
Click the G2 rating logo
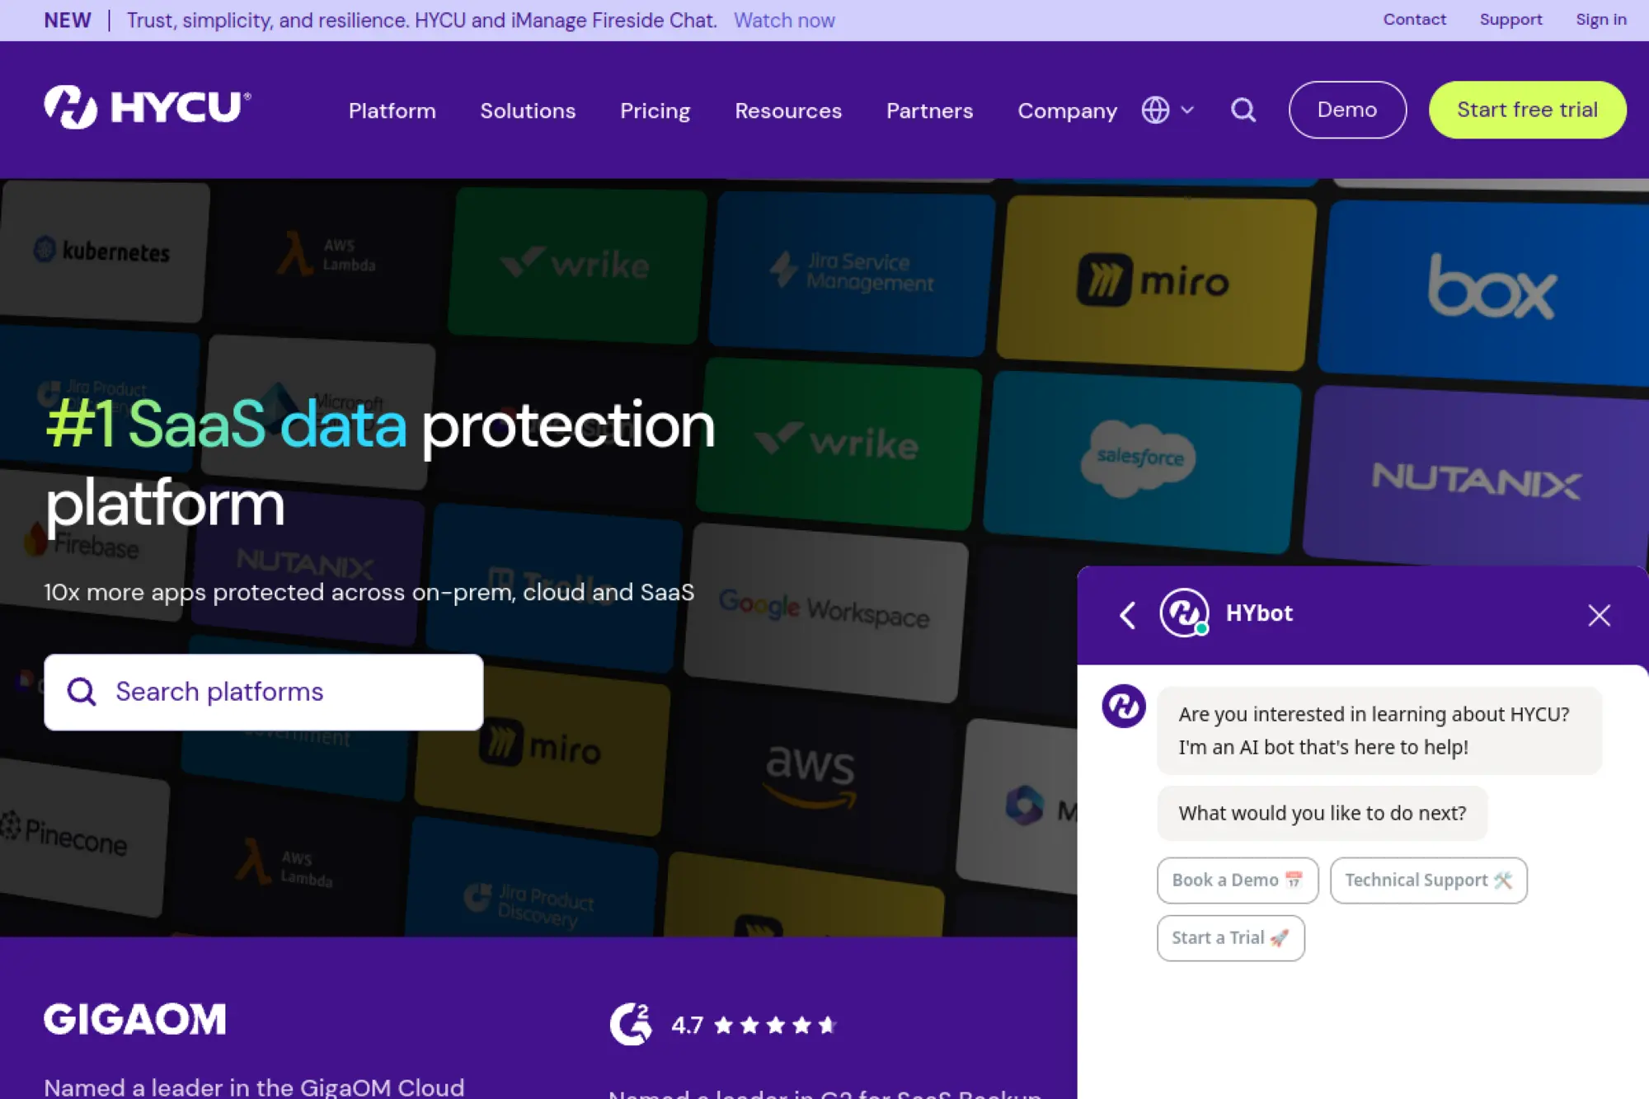631,1024
